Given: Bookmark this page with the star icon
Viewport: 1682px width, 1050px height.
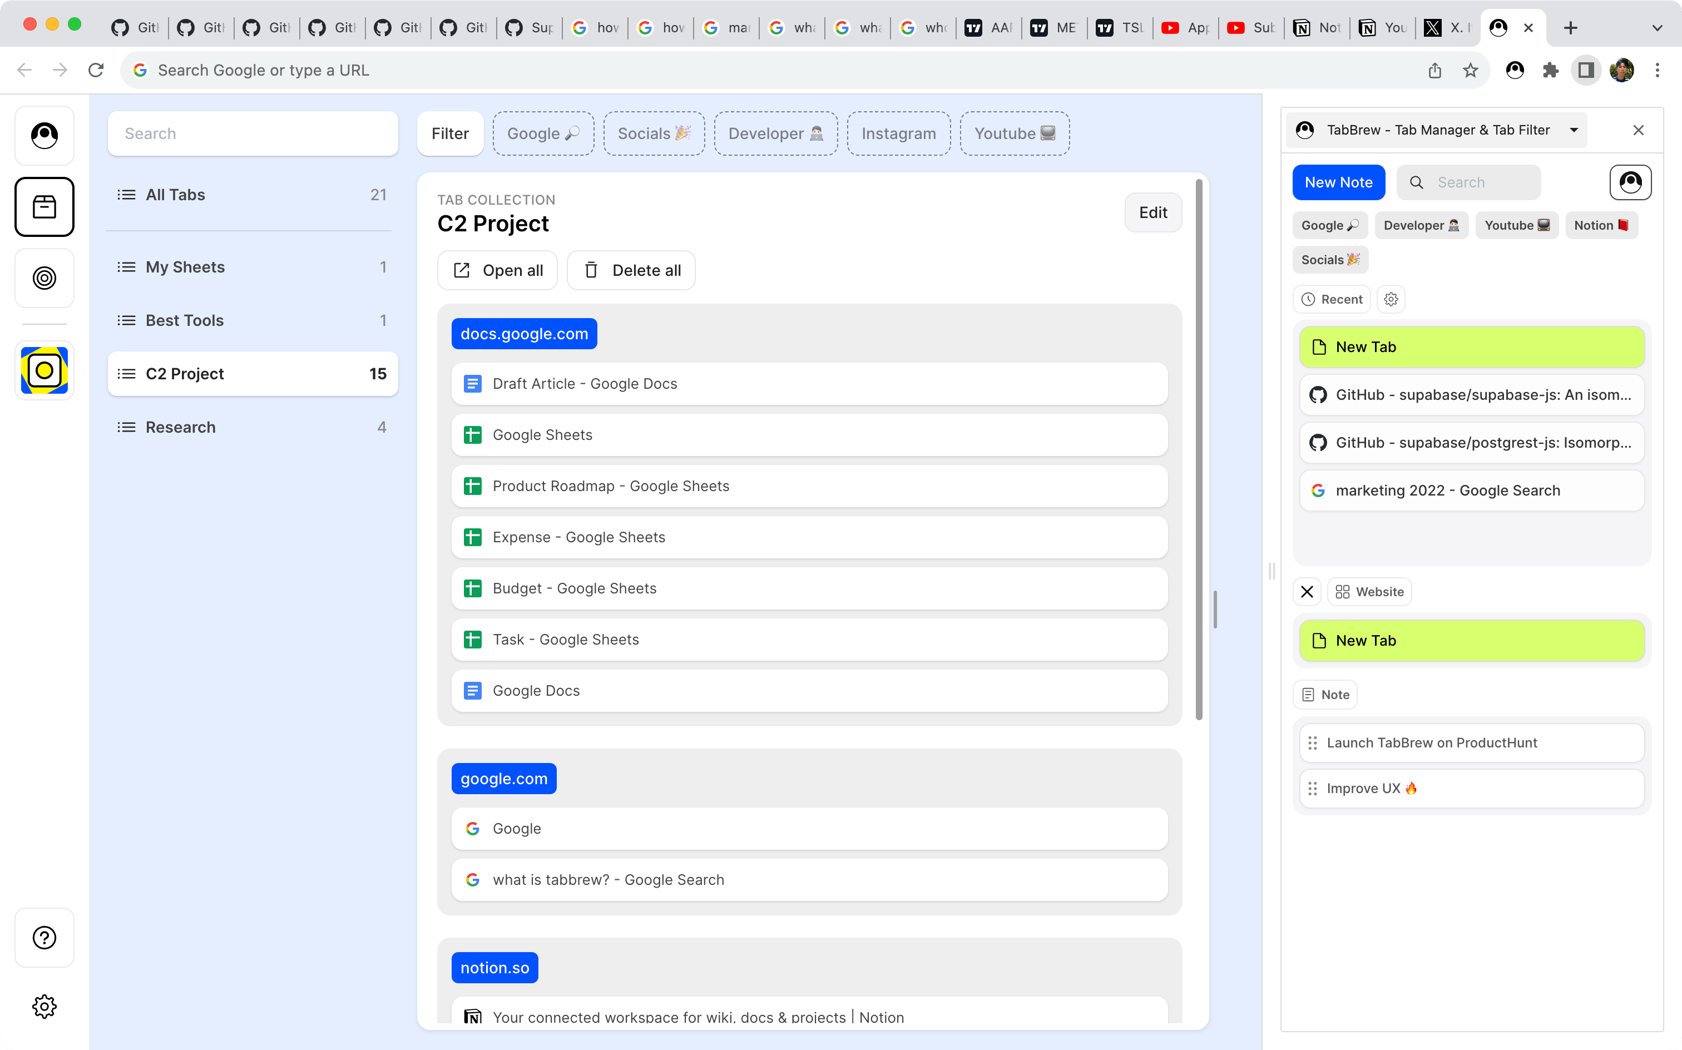Looking at the screenshot, I should pyautogui.click(x=1470, y=70).
